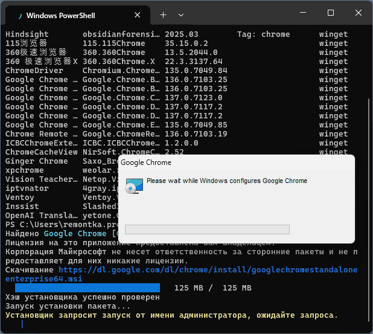
Task: Click the 'Ginger Chrome' row name
Action: (37, 161)
